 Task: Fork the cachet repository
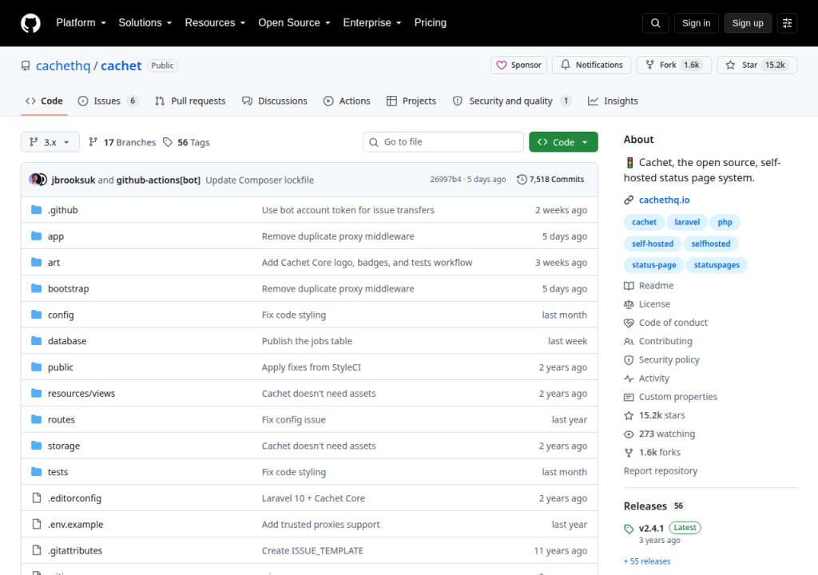[x=674, y=65]
